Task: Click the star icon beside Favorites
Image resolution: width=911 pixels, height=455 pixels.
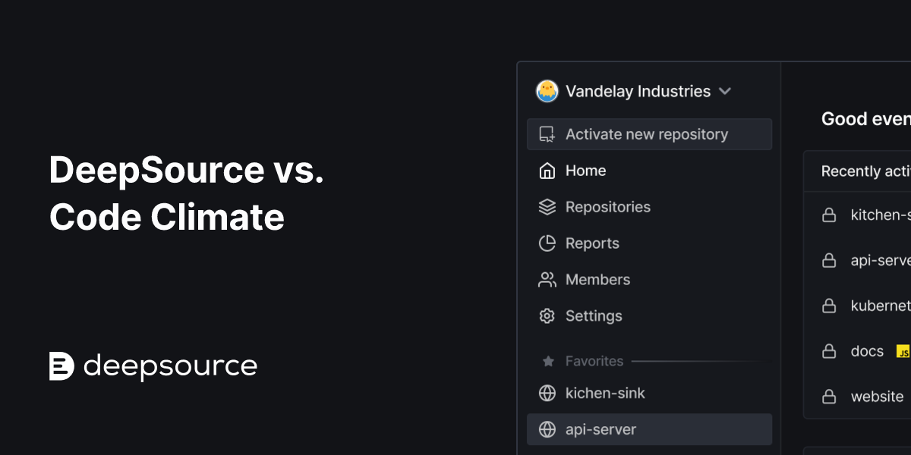Action: 547,361
